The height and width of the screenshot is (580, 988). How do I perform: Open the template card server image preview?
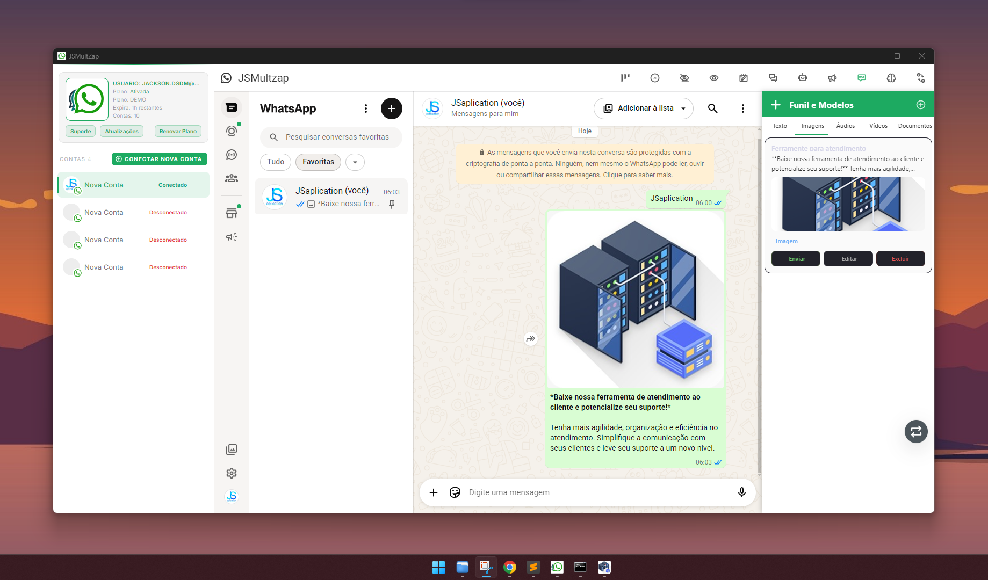pyautogui.click(x=848, y=204)
